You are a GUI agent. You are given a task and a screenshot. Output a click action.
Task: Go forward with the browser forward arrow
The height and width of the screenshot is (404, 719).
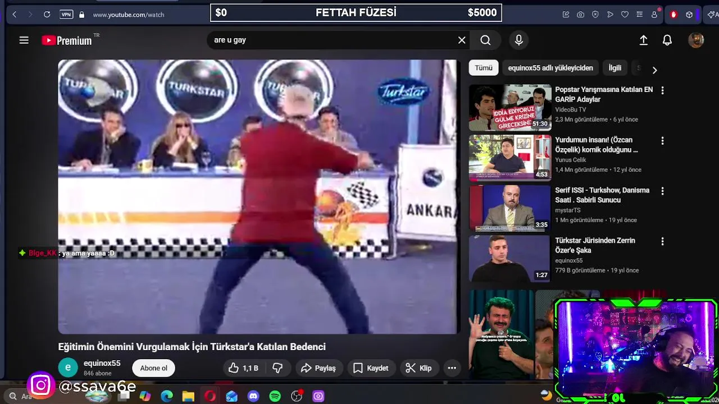[x=30, y=15]
